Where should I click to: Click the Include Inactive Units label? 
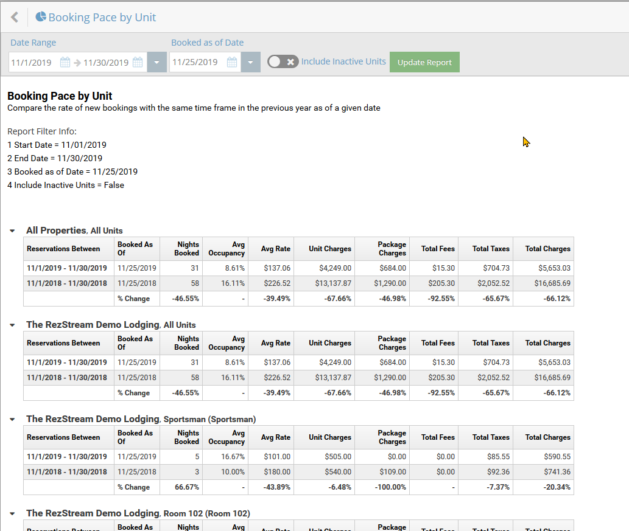343,61
